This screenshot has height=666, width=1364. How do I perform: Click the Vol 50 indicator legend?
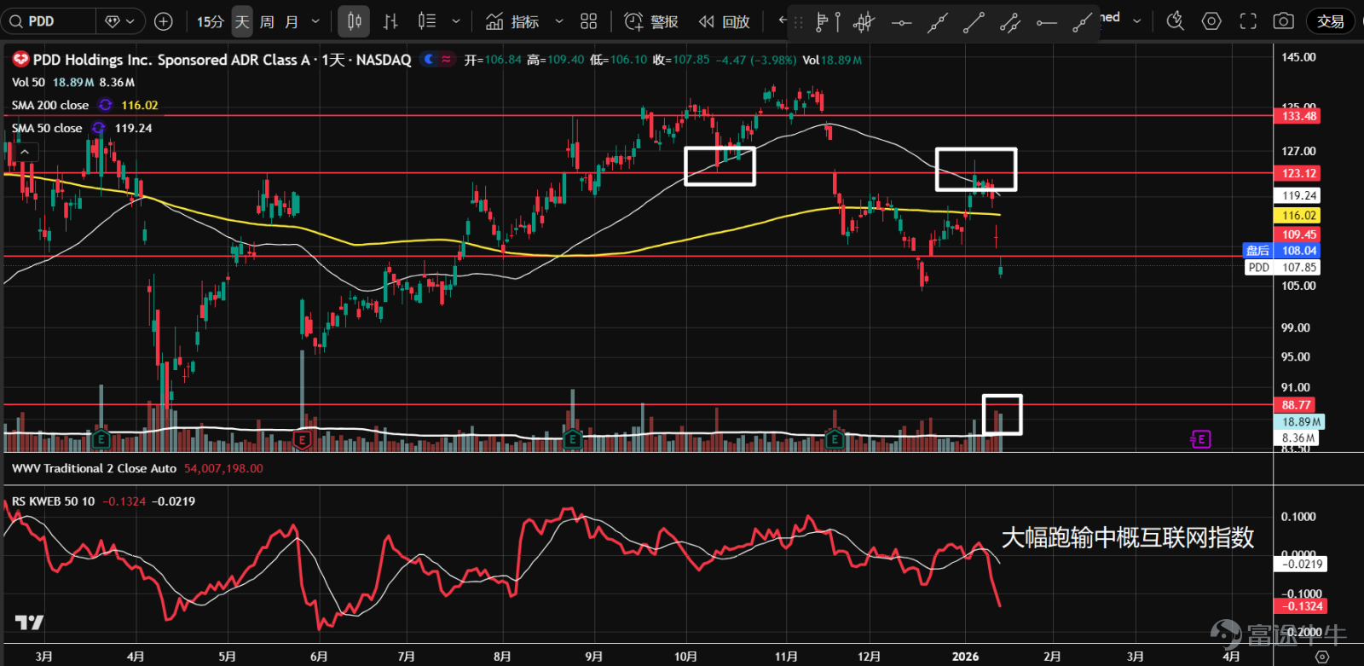click(x=28, y=83)
